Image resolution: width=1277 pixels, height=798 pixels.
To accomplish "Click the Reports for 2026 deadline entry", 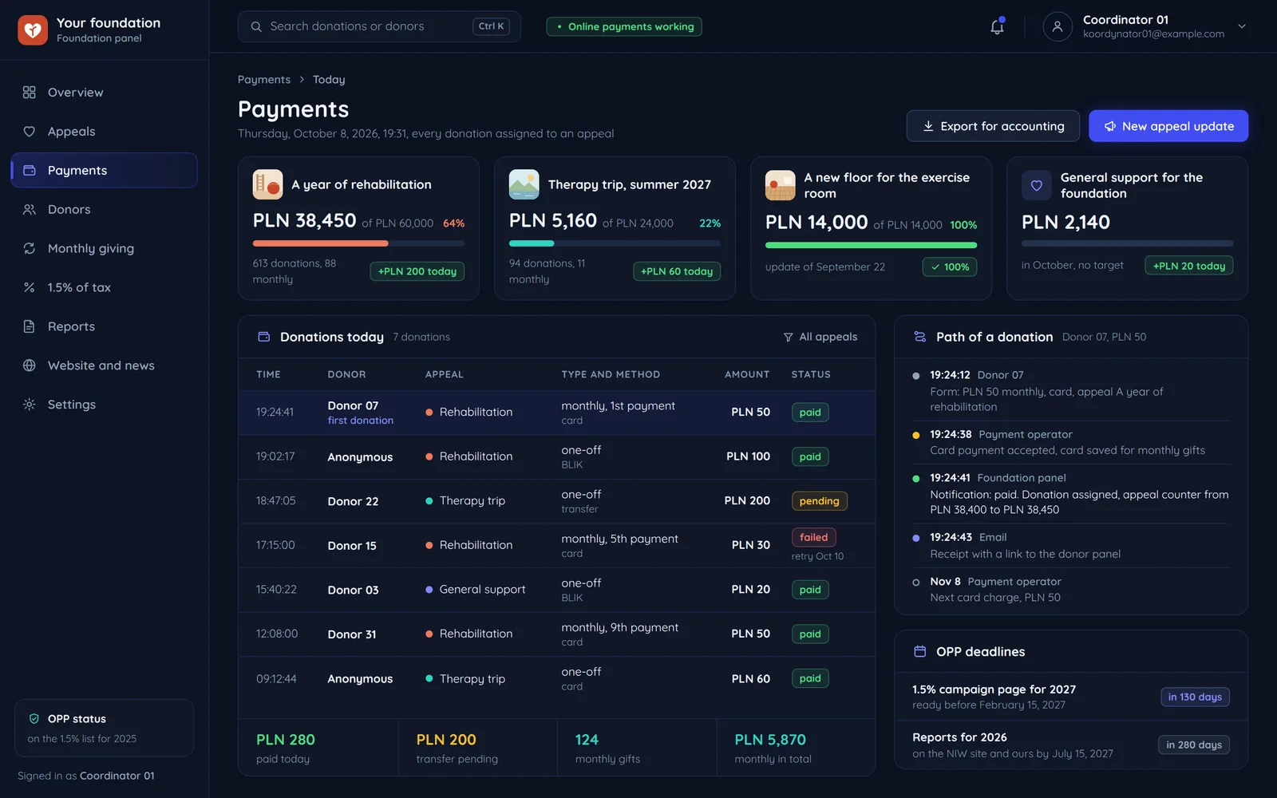I will click(x=1071, y=745).
